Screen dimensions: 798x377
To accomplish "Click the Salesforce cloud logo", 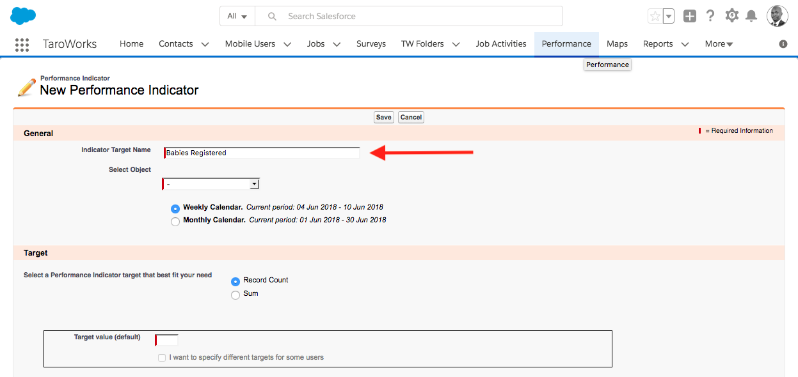I will (x=23, y=16).
